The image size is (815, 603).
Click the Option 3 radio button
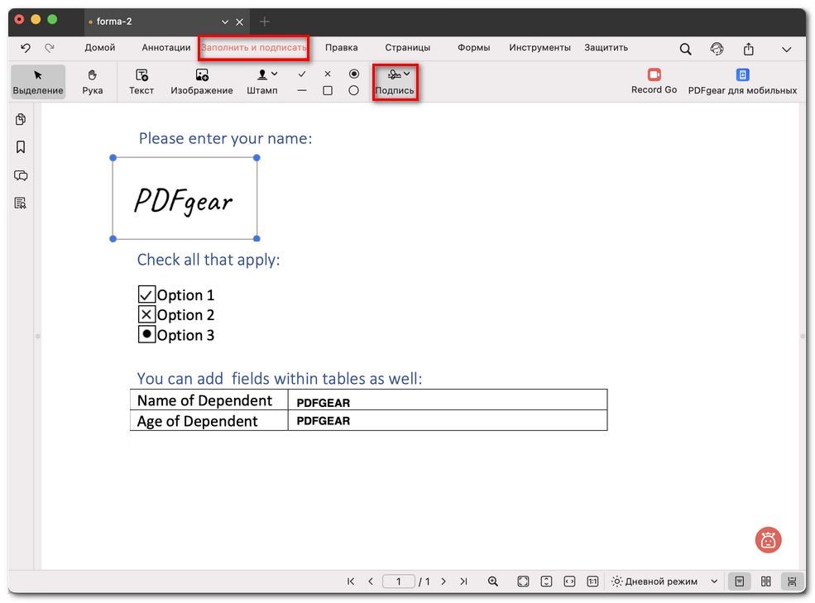pyautogui.click(x=146, y=334)
